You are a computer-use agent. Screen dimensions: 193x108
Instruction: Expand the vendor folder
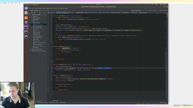[32, 21]
